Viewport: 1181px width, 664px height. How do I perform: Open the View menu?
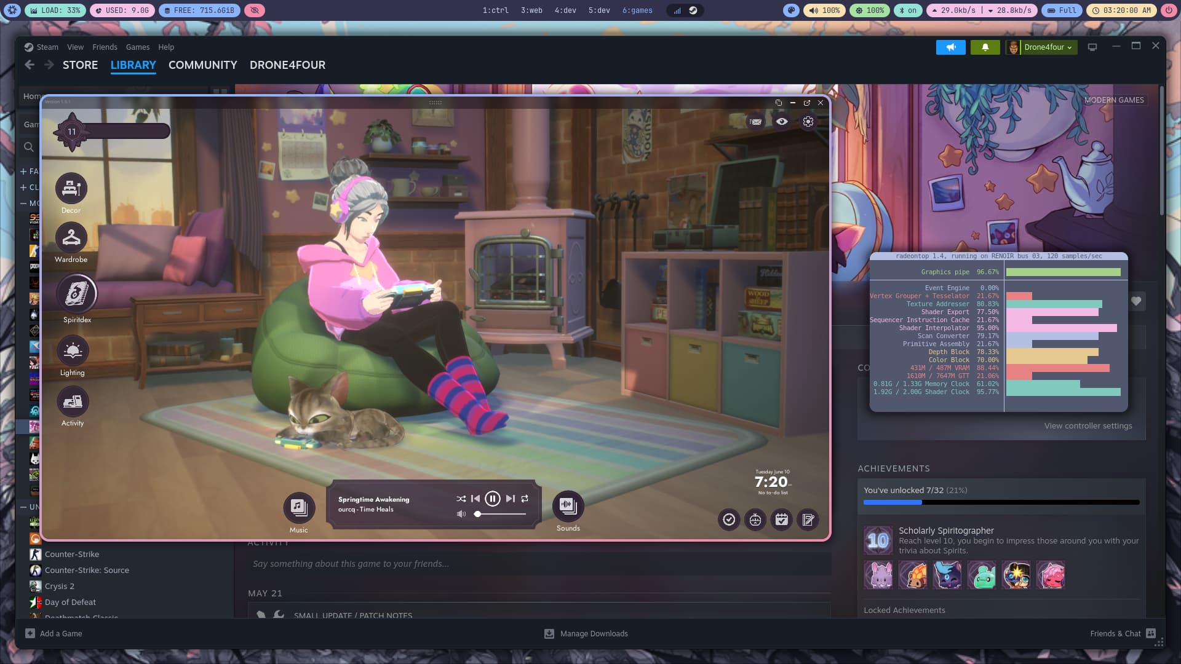75,47
